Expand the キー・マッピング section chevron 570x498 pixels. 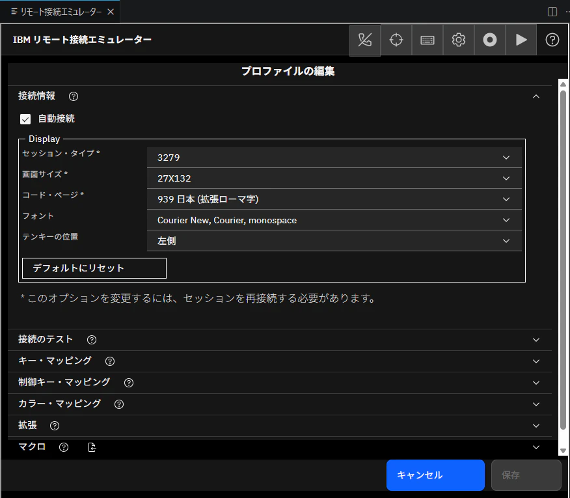pyautogui.click(x=536, y=361)
